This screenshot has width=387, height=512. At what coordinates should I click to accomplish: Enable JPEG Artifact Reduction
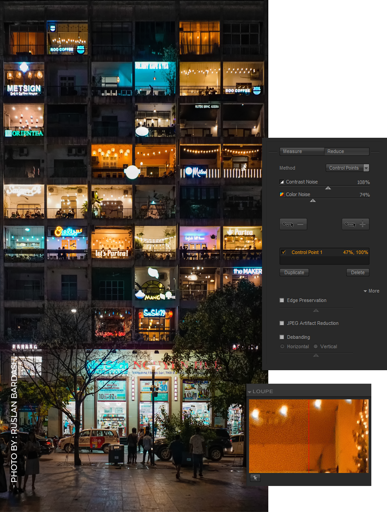[x=282, y=323]
